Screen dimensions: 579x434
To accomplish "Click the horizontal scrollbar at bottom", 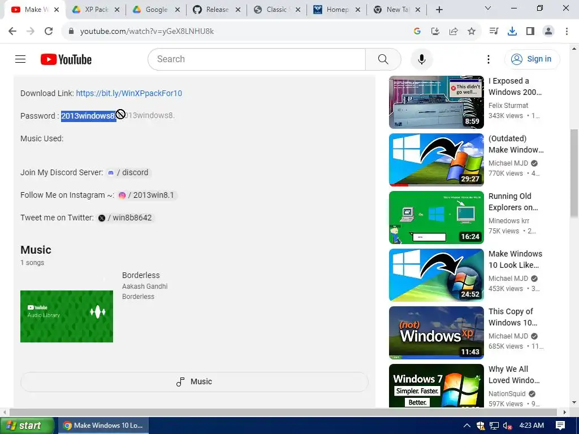I will click(x=283, y=412).
